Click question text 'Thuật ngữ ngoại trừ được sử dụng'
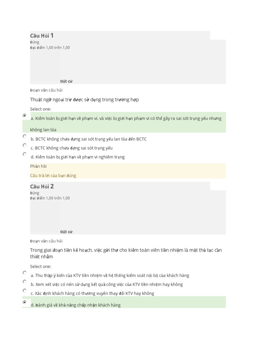This screenshot has height=341, width=256. coord(84,100)
